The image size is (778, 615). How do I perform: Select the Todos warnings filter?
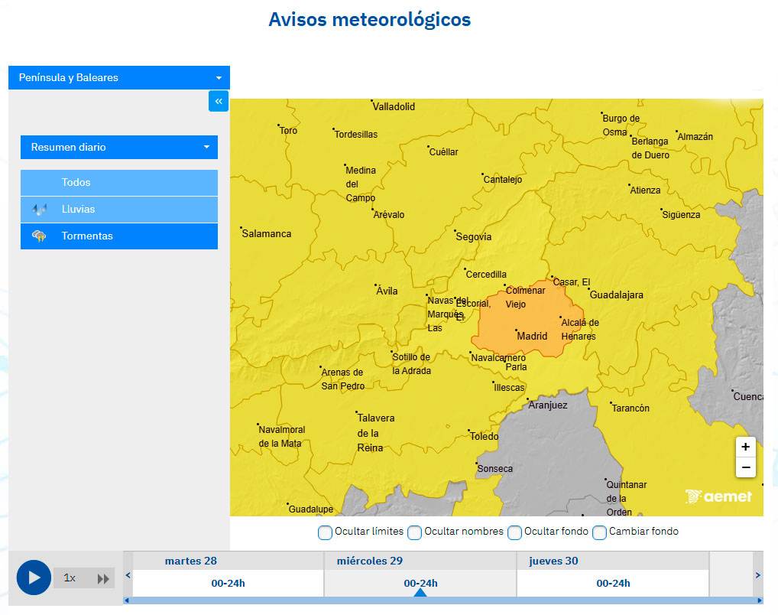pos(118,183)
